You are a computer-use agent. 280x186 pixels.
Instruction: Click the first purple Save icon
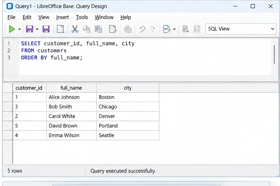click(30, 29)
